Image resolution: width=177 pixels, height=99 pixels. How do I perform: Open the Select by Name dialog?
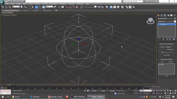[x=25, y=7]
